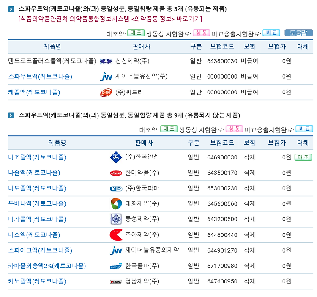The height and width of the screenshot is (297, 317).
Task: Click the blue bullet icon of the 유통되는 제품 heading
Action: (11, 9)
